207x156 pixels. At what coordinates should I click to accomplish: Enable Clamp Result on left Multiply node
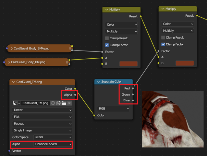(x=107, y=38)
